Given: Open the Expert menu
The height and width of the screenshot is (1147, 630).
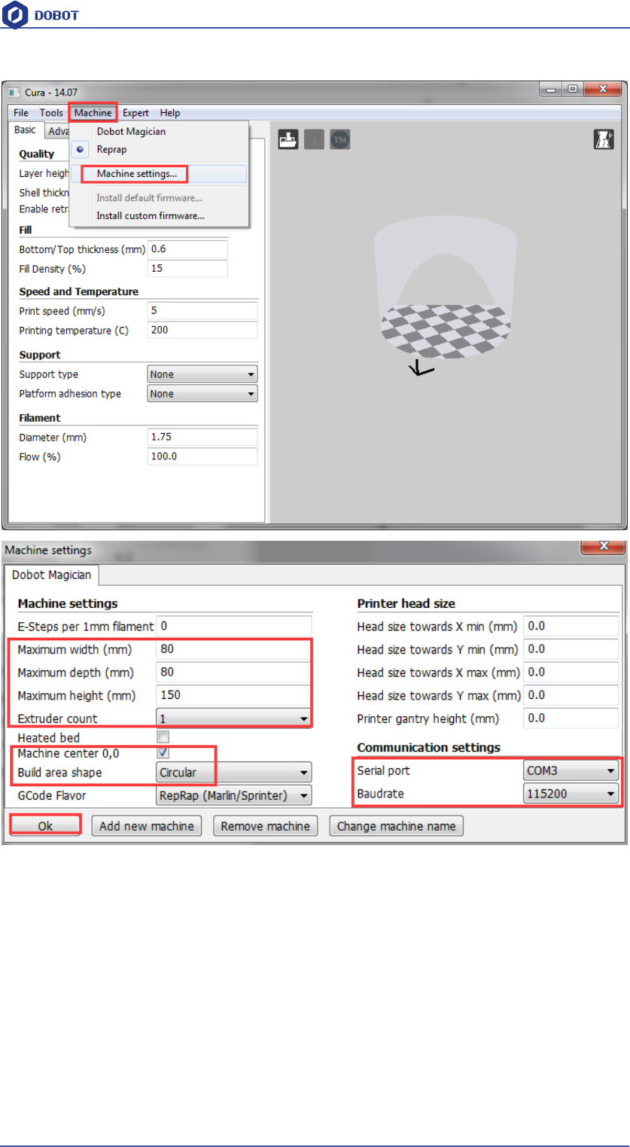Looking at the screenshot, I should (135, 113).
